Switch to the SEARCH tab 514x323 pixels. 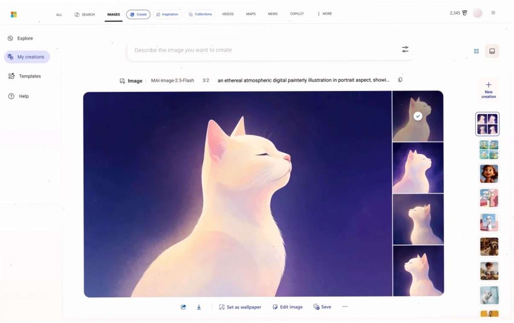pos(85,14)
